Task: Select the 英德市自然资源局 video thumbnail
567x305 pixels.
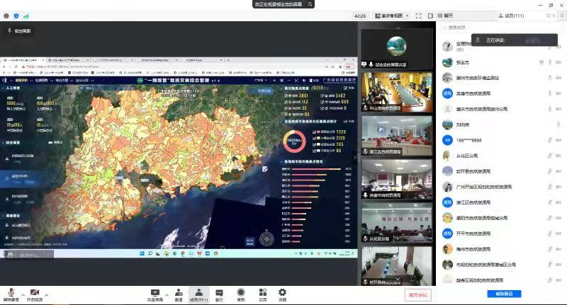Action: click(x=397, y=179)
